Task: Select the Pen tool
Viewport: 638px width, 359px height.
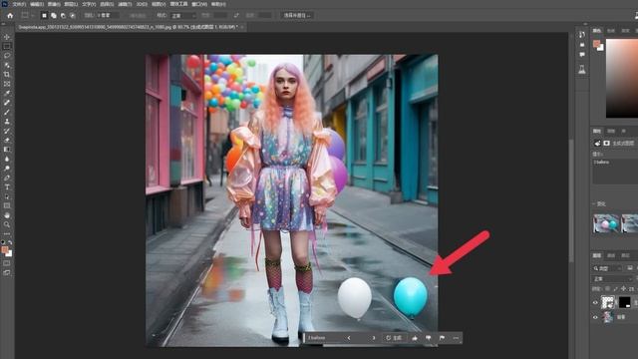Action: point(7,178)
